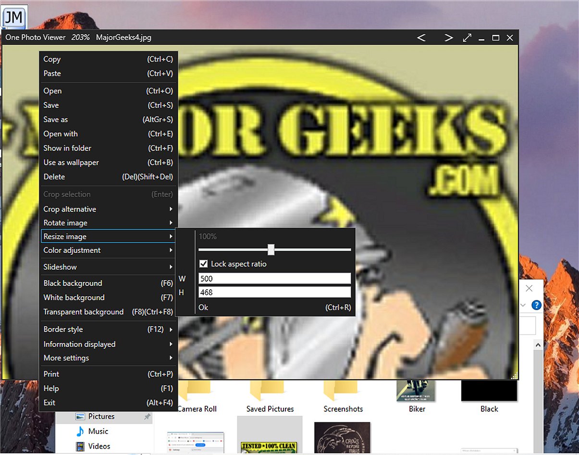This screenshot has height=455, width=579.
Task: Enable Transparent background
Action: [108, 312]
